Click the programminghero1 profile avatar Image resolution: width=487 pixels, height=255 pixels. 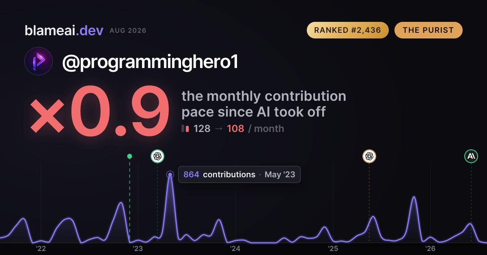(39, 61)
